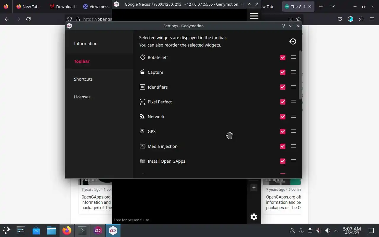Open the file manager from taskbar
This screenshot has width=379, height=237.
[x=51, y=230]
